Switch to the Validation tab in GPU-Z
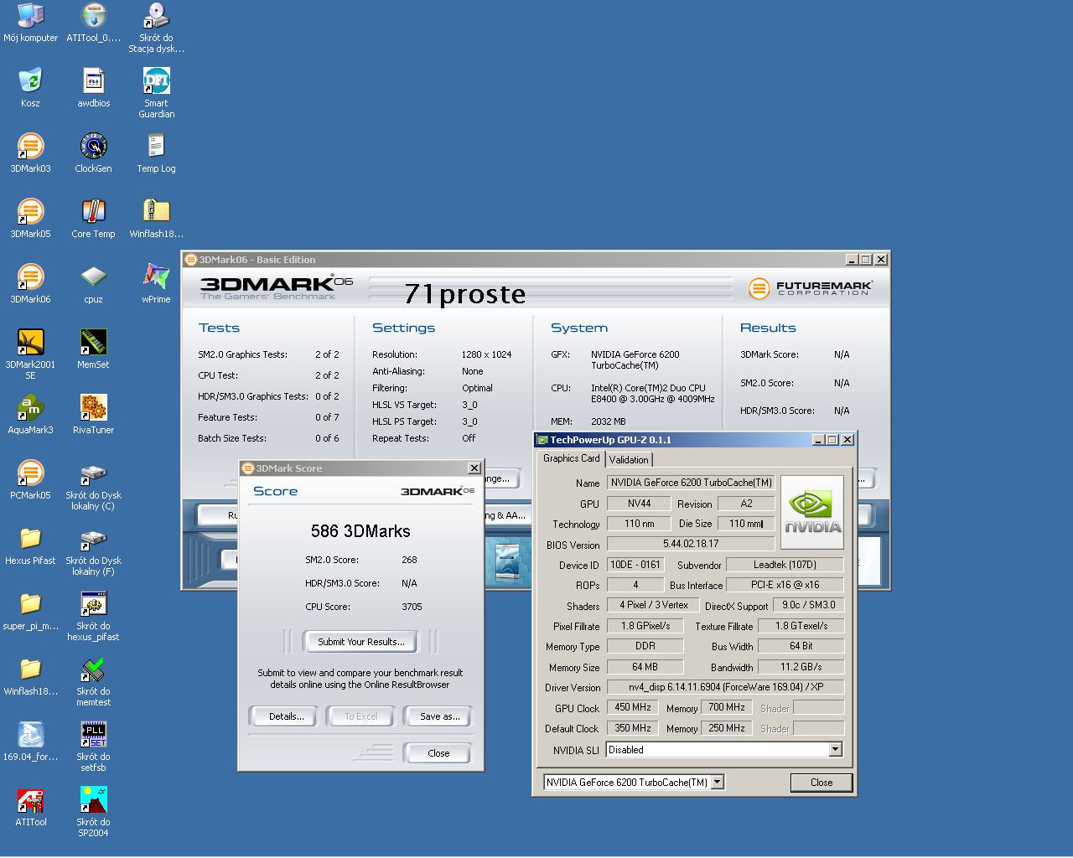The height and width of the screenshot is (858, 1073). (x=629, y=460)
